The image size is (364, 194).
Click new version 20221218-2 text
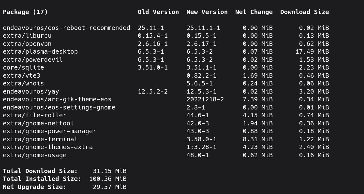point(205,99)
